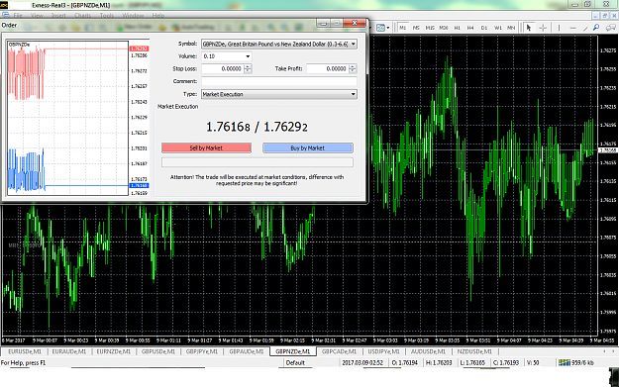
Task: Click the Sell by Market button
Action: point(206,147)
